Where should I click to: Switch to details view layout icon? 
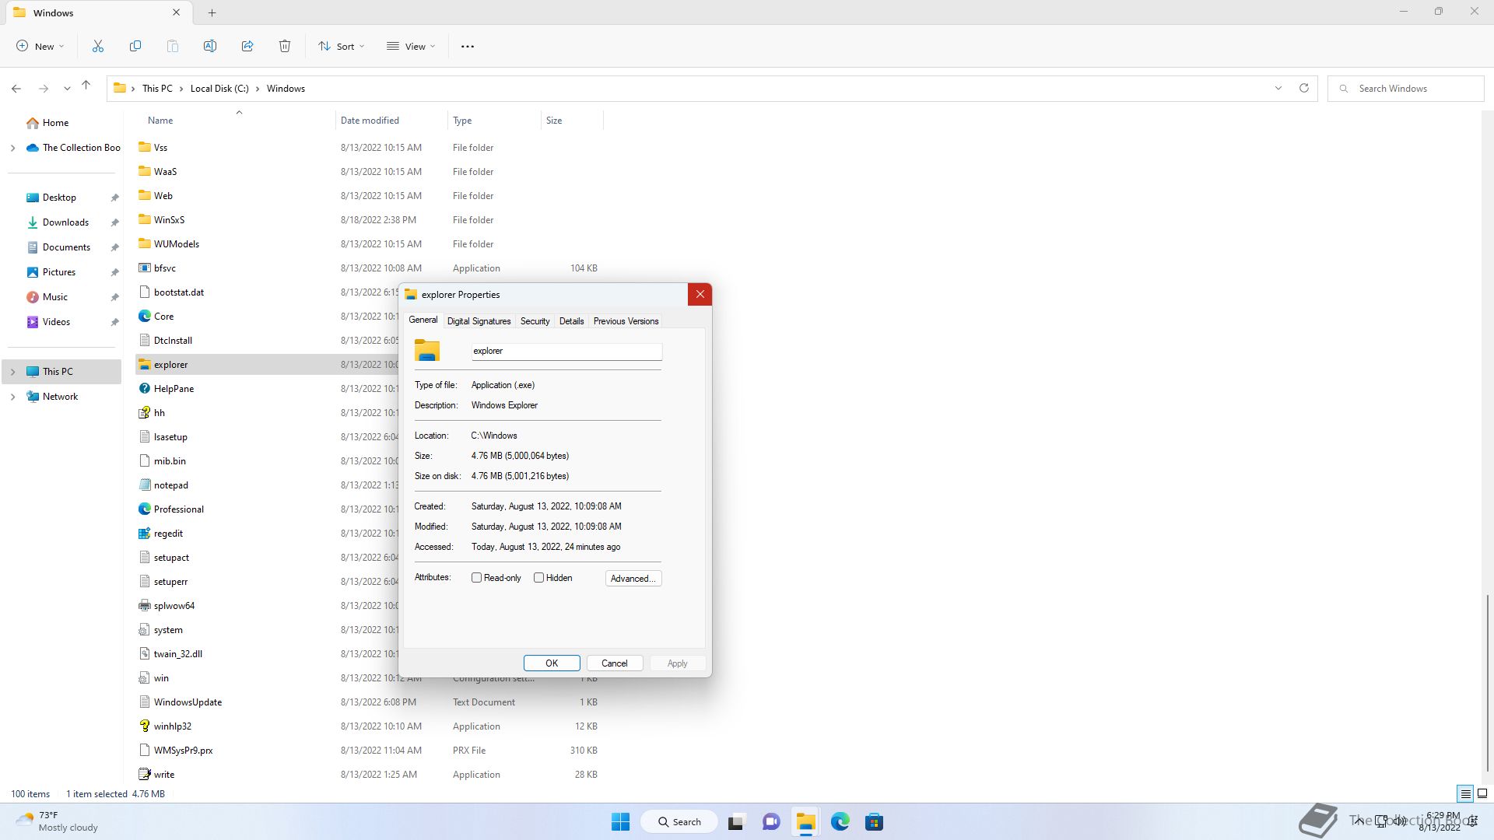[1465, 794]
